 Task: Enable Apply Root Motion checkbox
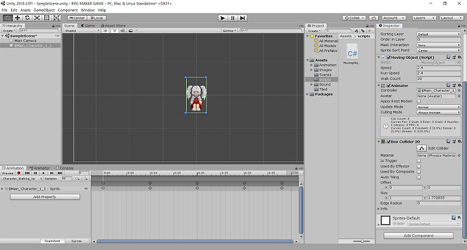(x=419, y=102)
